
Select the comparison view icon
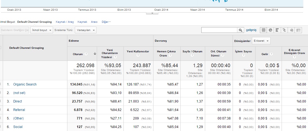pyautogui.click(x=284, y=30)
